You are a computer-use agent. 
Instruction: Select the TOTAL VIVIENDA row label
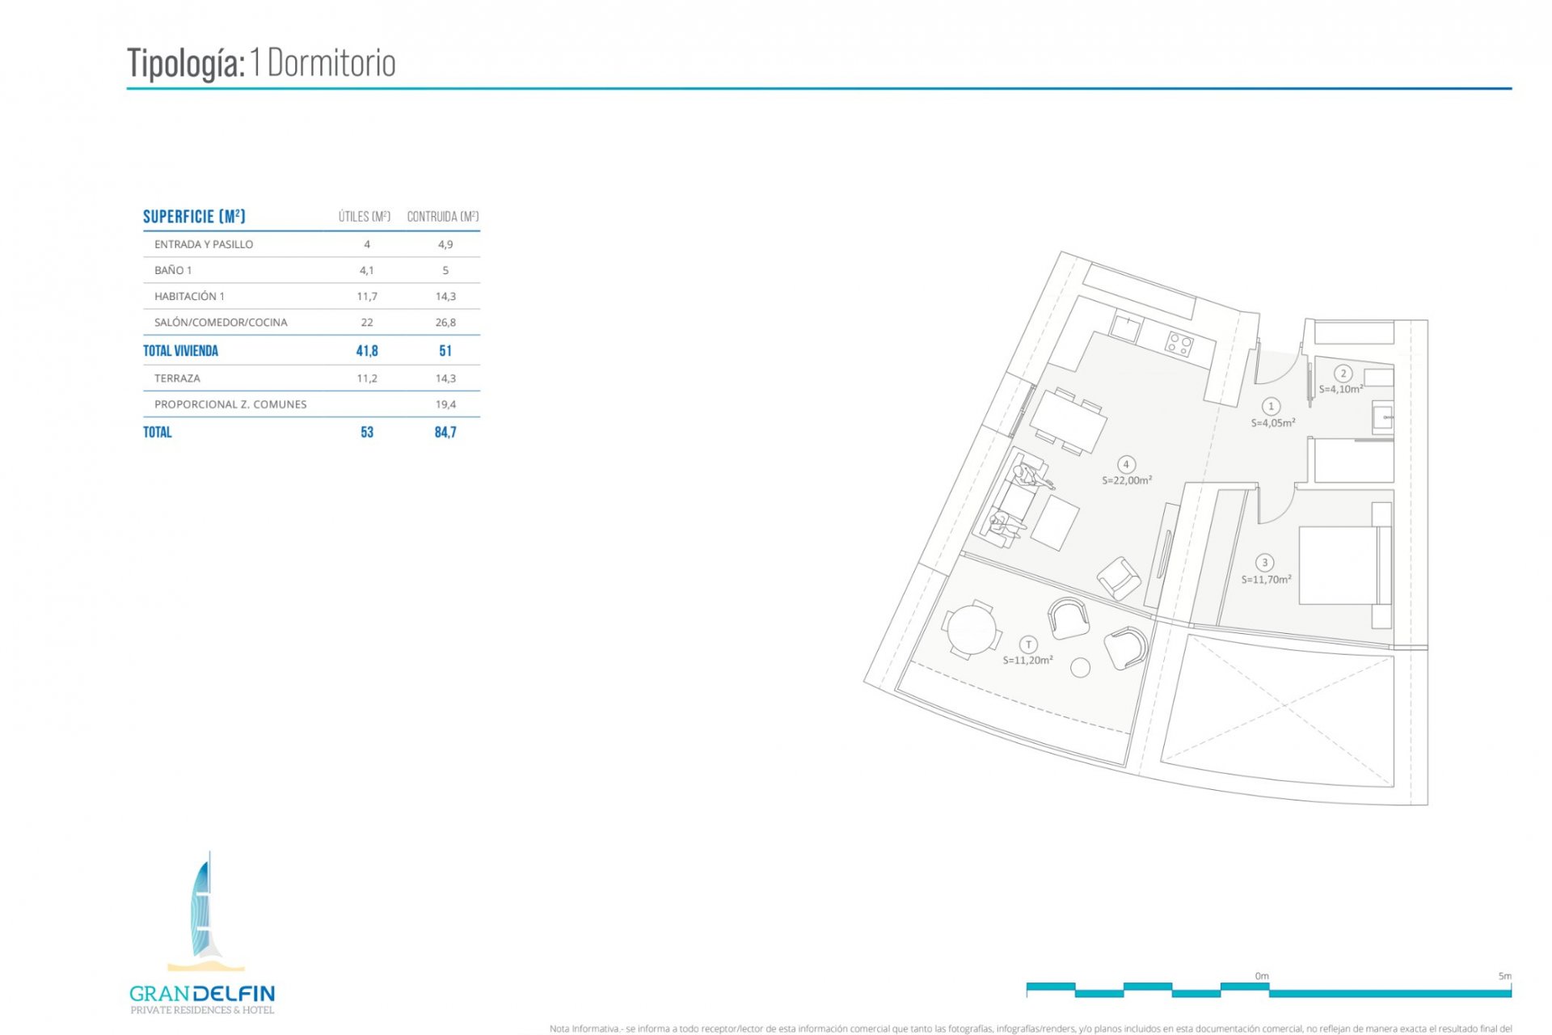coord(180,351)
